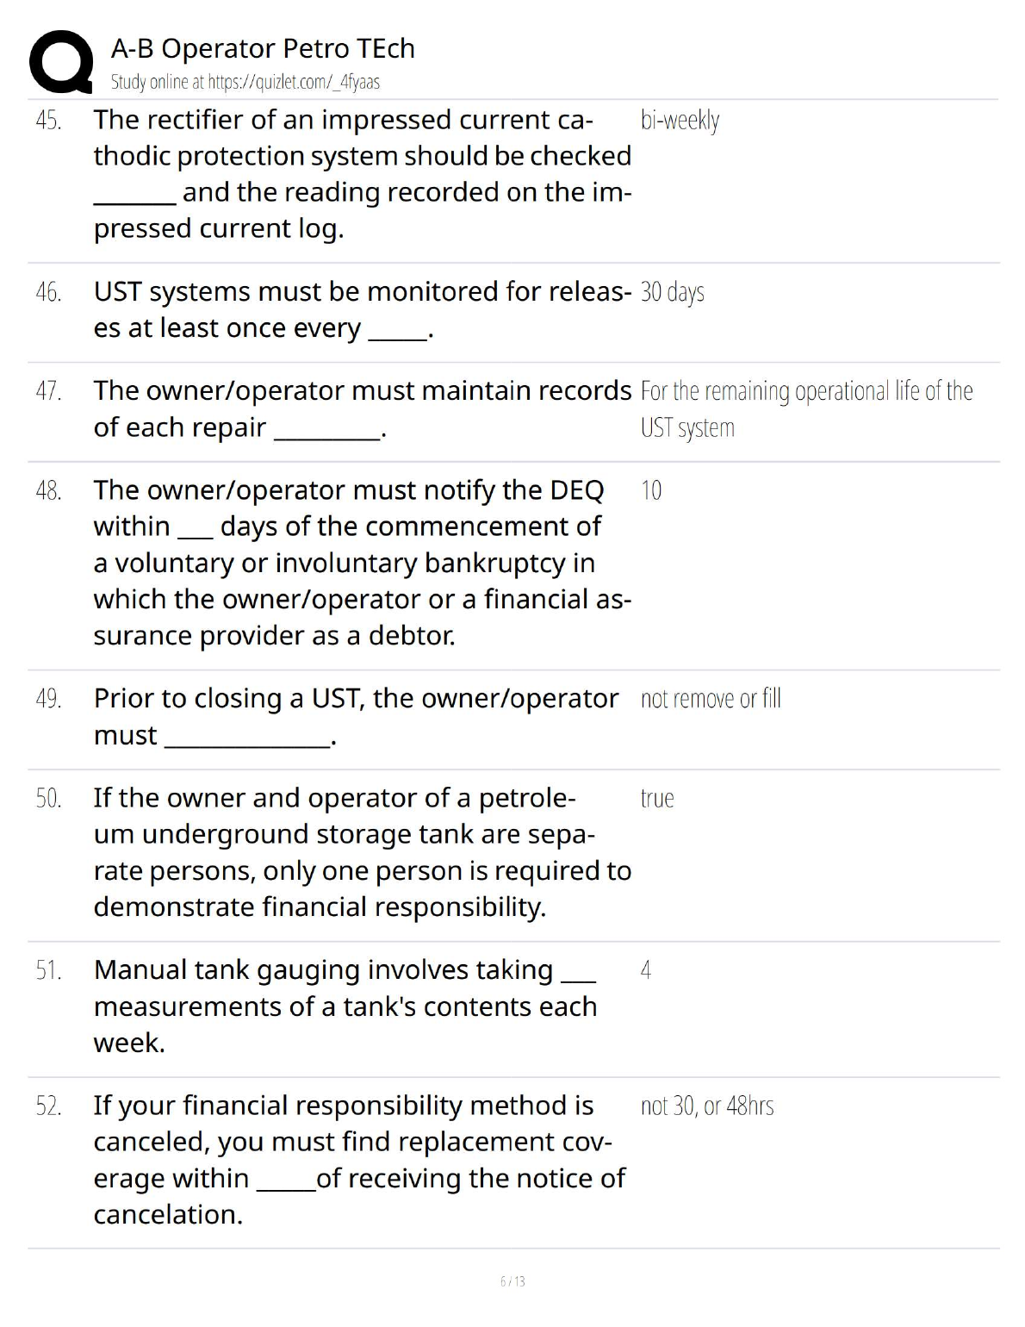1025x1327 pixels.
Task: Select the "not 30, or 48hrs" answer
Action: [707, 1106]
